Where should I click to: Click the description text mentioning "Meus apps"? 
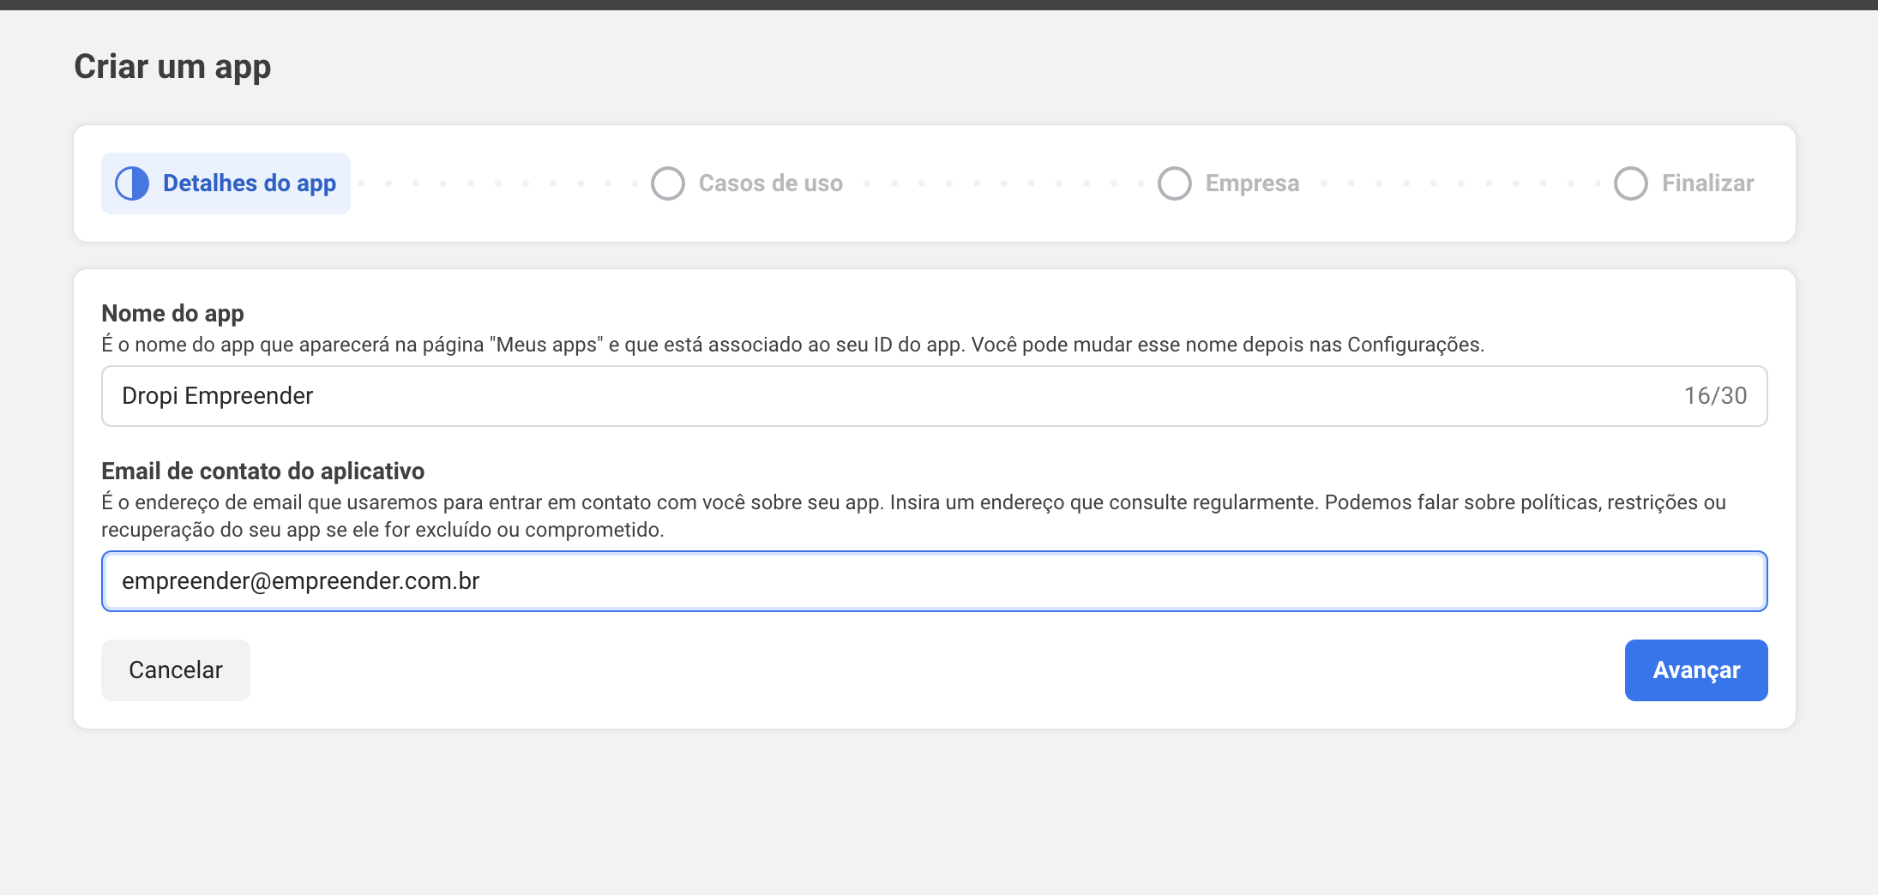click(x=792, y=345)
